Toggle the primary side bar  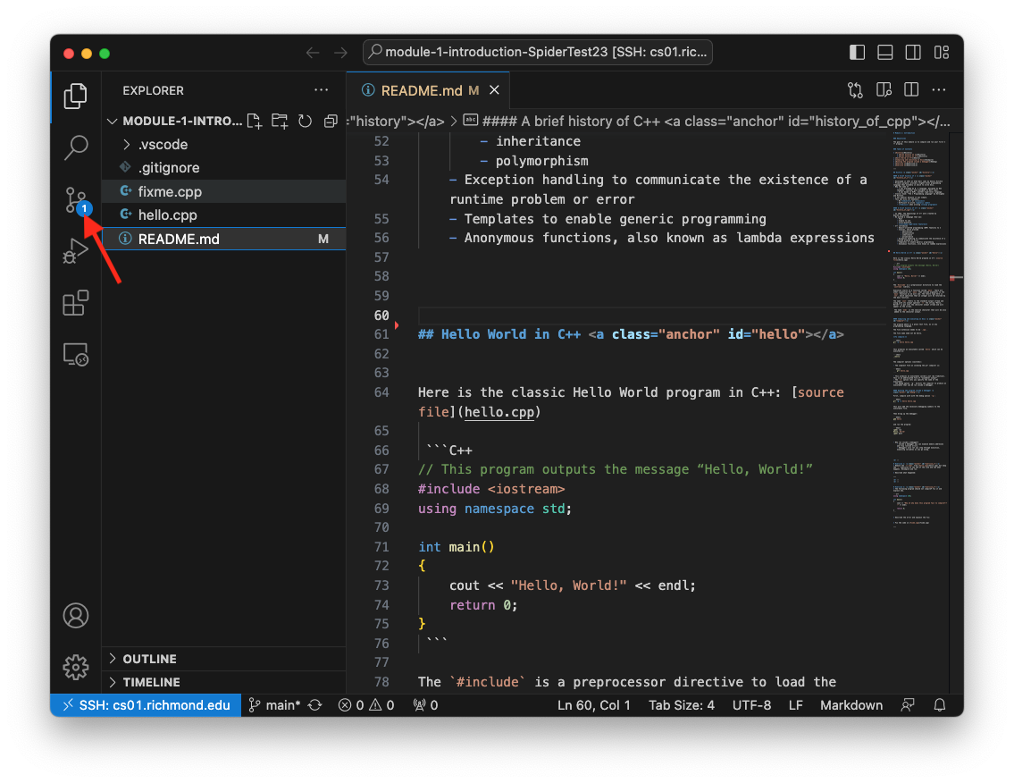[x=857, y=53]
